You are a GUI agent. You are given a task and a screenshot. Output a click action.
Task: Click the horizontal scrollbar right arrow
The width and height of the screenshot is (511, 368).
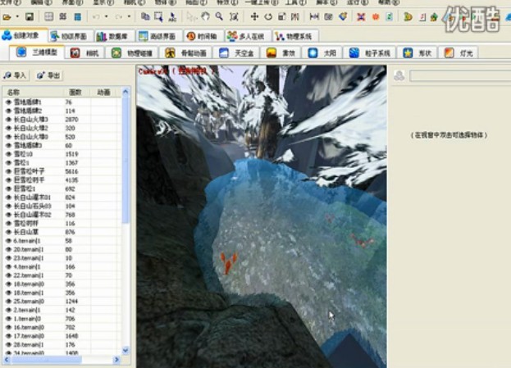click(x=116, y=360)
